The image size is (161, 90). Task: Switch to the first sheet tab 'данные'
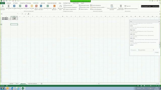pos(11,84)
